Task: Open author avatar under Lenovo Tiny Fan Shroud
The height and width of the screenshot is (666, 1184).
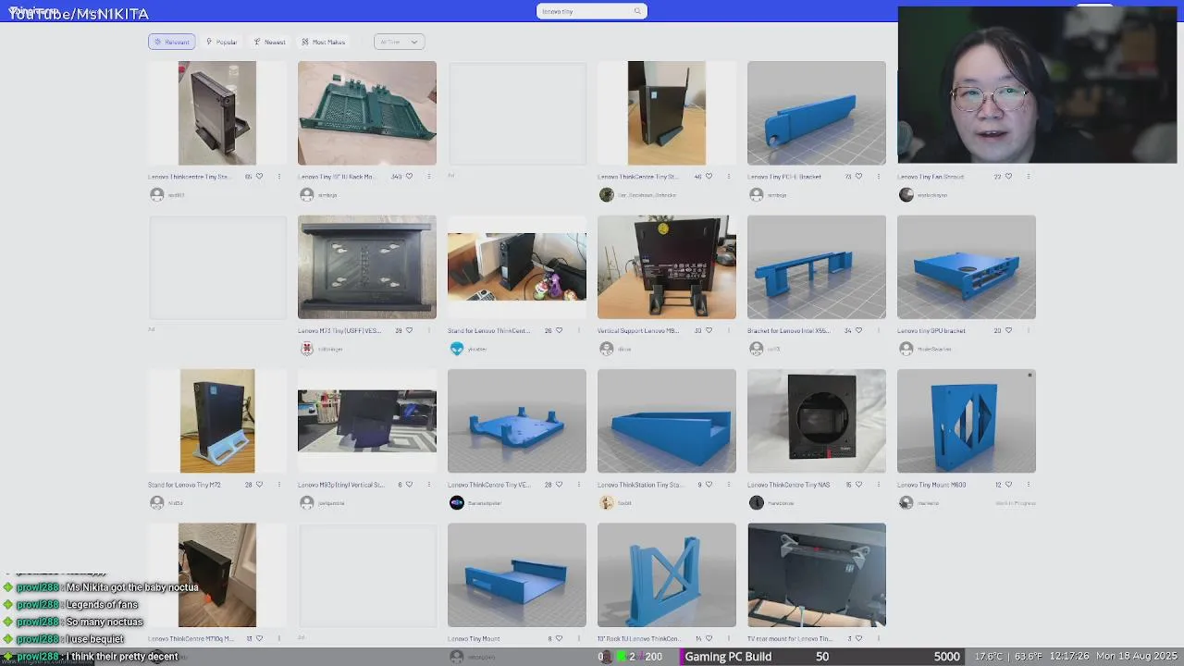Action: [x=906, y=194]
